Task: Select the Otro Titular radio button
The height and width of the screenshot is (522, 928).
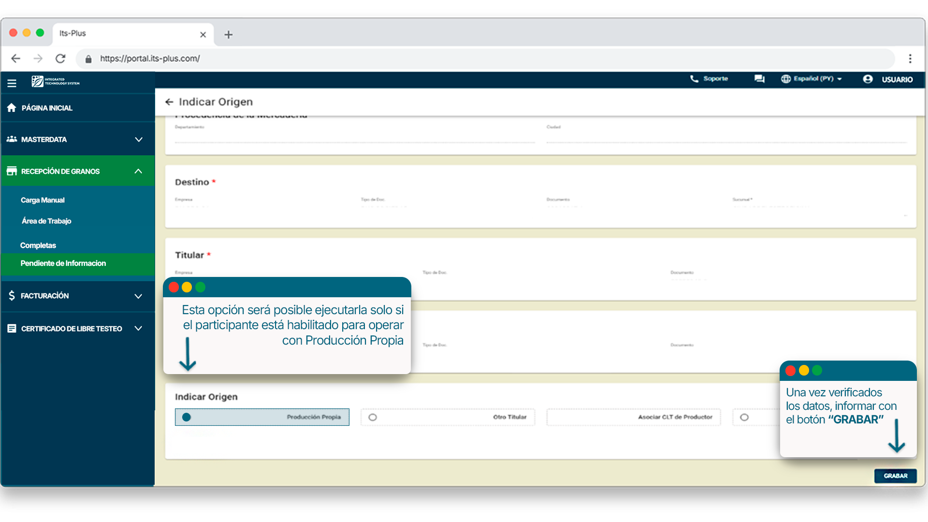Action: 373,417
